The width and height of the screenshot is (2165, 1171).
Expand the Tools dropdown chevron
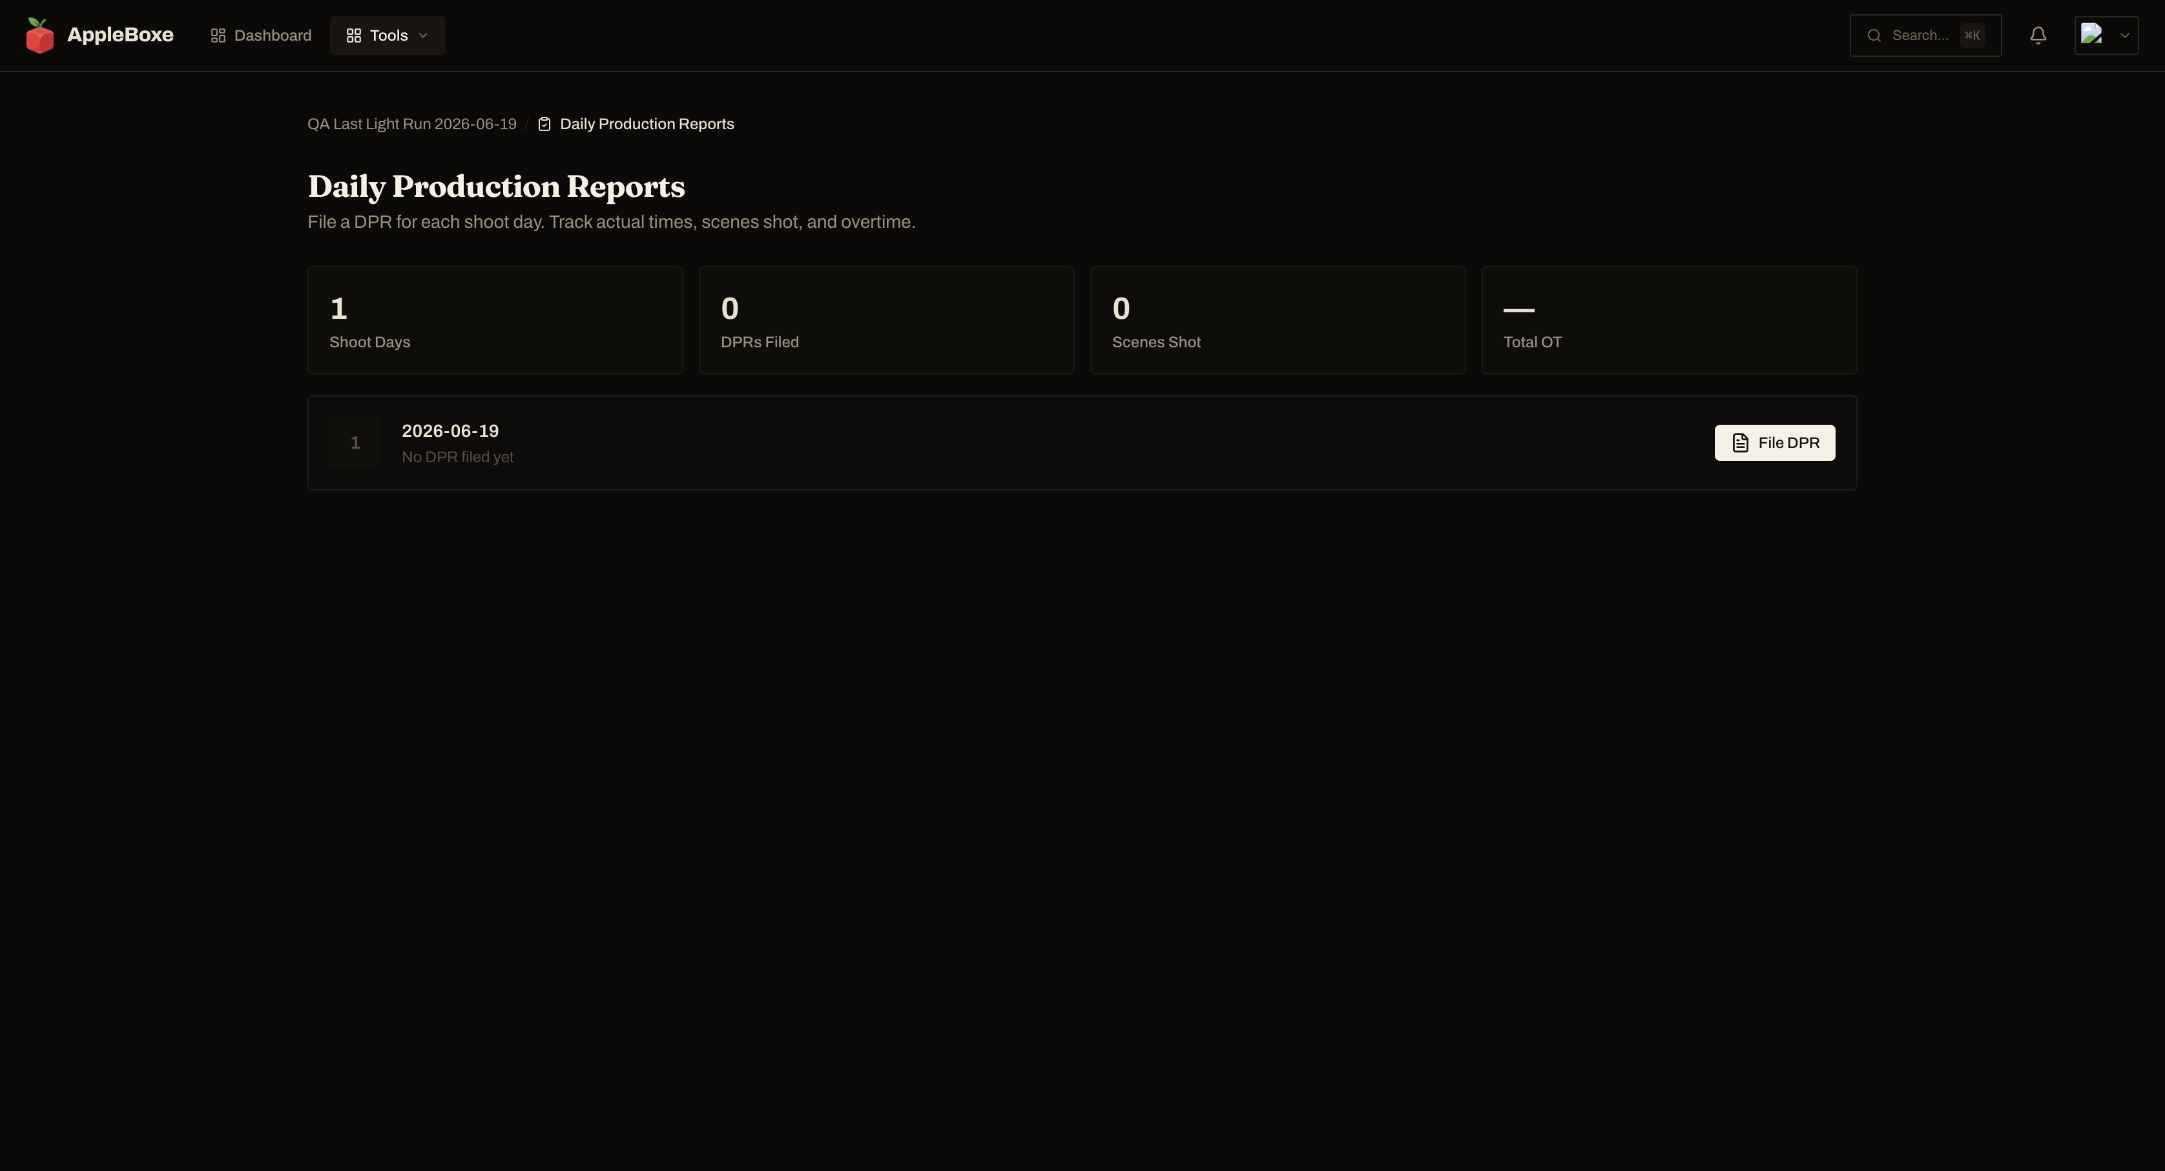[423, 36]
